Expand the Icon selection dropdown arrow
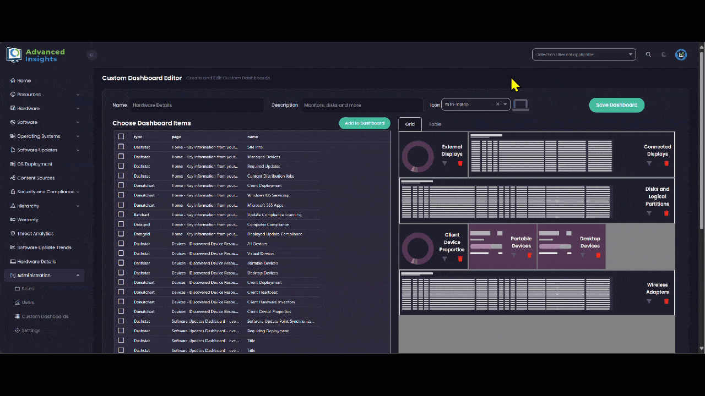 (x=505, y=105)
